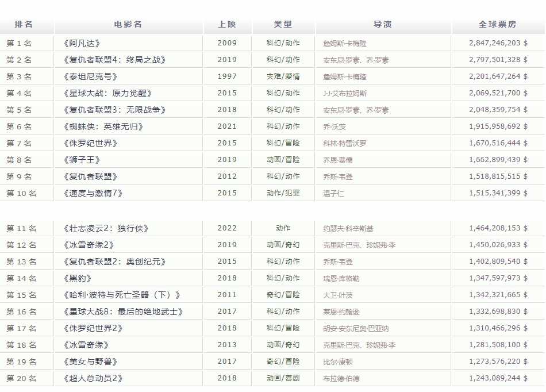
Task: Click director name 温子仁
Action: click(333, 194)
